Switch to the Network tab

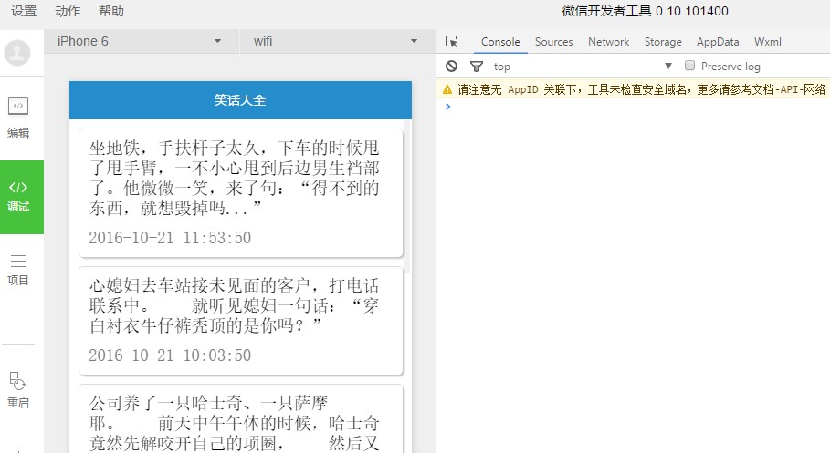(608, 42)
